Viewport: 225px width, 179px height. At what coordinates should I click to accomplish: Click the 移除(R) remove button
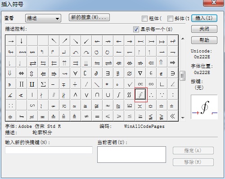(193, 162)
